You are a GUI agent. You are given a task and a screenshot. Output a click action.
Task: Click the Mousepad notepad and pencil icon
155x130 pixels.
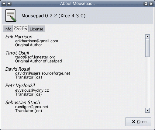tap(11, 16)
